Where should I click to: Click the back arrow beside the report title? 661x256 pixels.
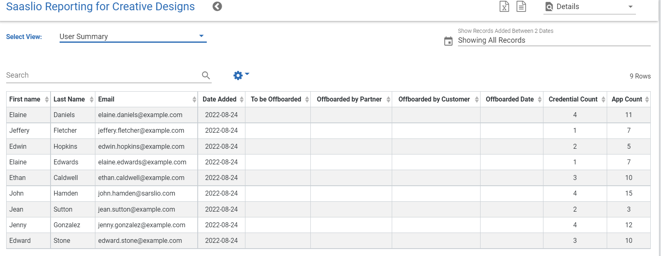(x=217, y=7)
